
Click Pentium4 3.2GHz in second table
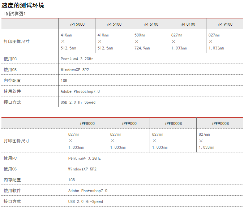85,159
